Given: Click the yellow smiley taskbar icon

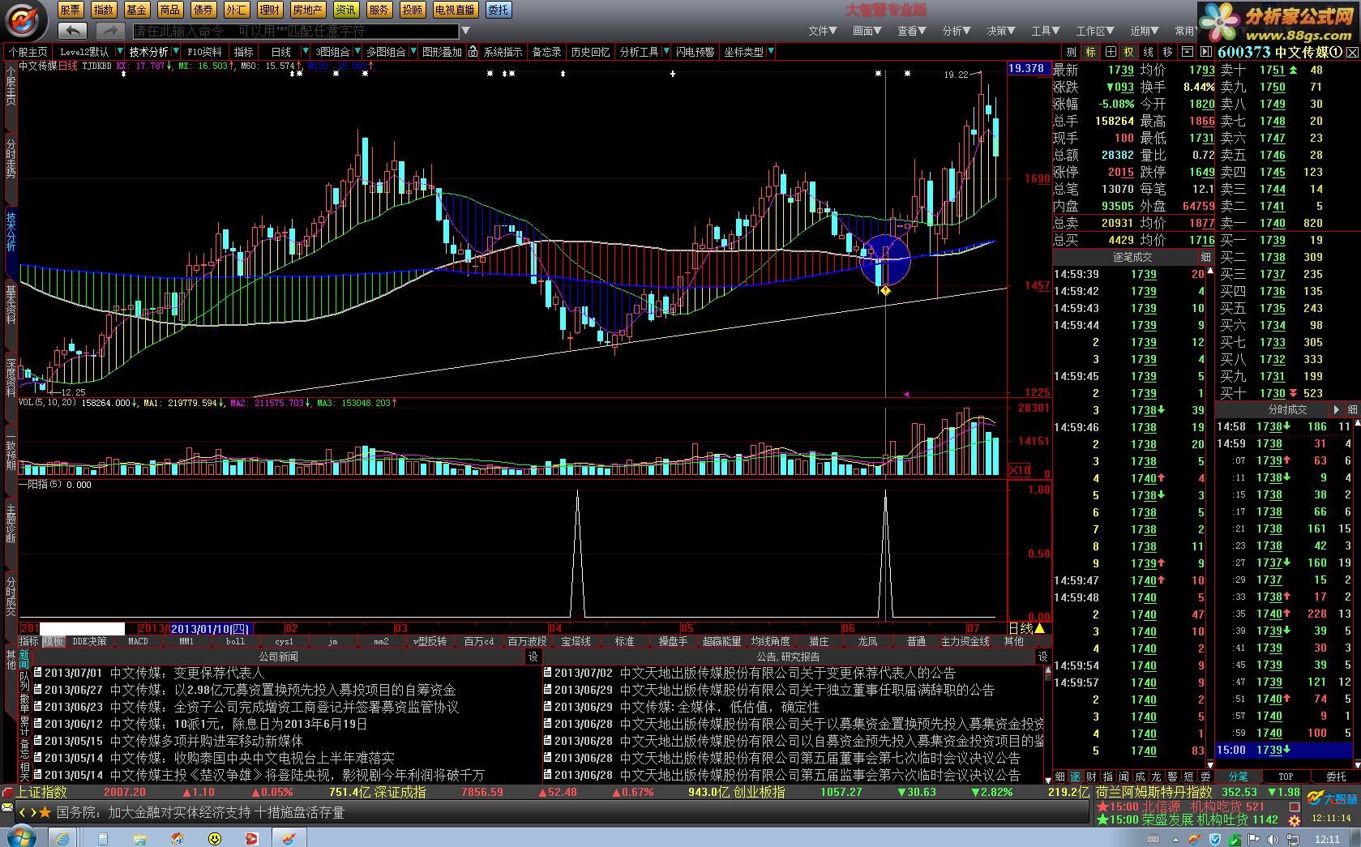Looking at the screenshot, I should (x=215, y=838).
